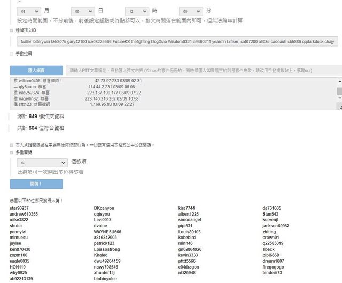The width and height of the screenshot is (342, 283).
Task: Click the comment list scrollbar thumb
Action: (x=339, y=91)
